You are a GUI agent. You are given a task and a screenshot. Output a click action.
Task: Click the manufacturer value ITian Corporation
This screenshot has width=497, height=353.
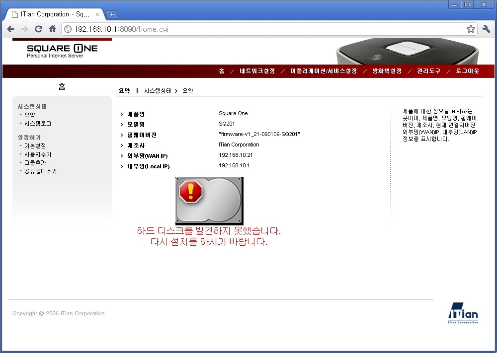click(239, 144)
